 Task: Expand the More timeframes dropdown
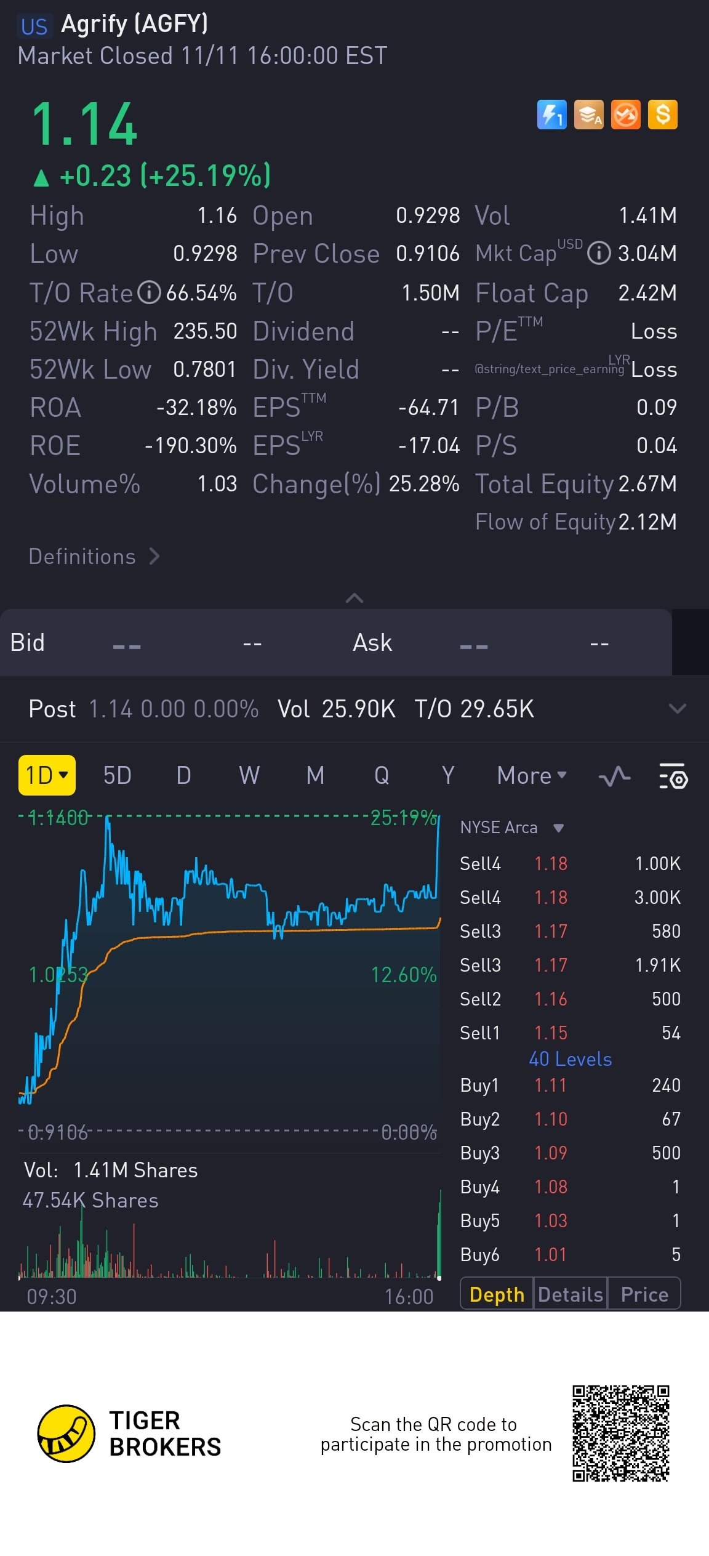point(532,775)
